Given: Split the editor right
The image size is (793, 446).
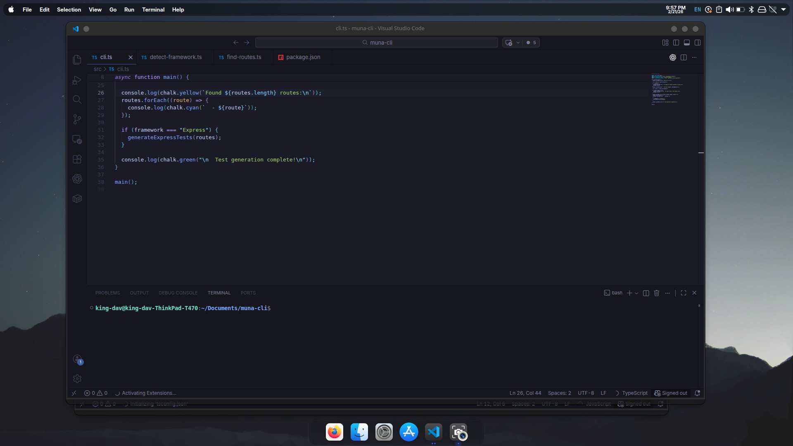Looking at the screenshot, I should point(684,57).
